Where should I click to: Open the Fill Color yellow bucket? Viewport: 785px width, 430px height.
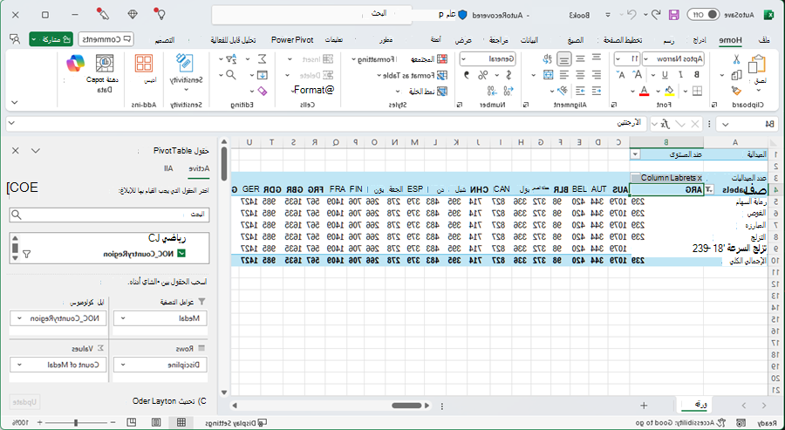[669, 91]
